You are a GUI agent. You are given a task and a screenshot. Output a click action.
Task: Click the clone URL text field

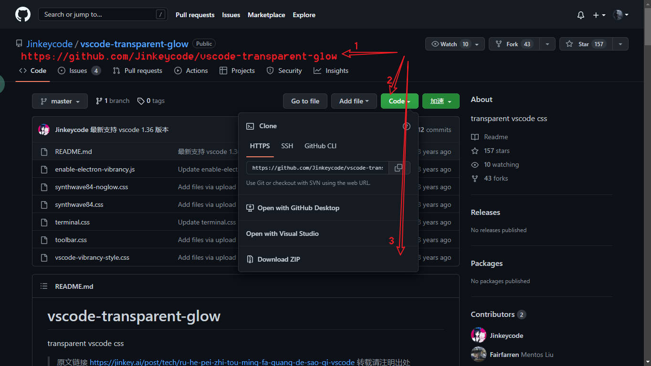coord(318,168)
